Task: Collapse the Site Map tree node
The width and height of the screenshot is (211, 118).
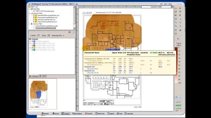Action: pyautogui.click(x=30, y=9)
